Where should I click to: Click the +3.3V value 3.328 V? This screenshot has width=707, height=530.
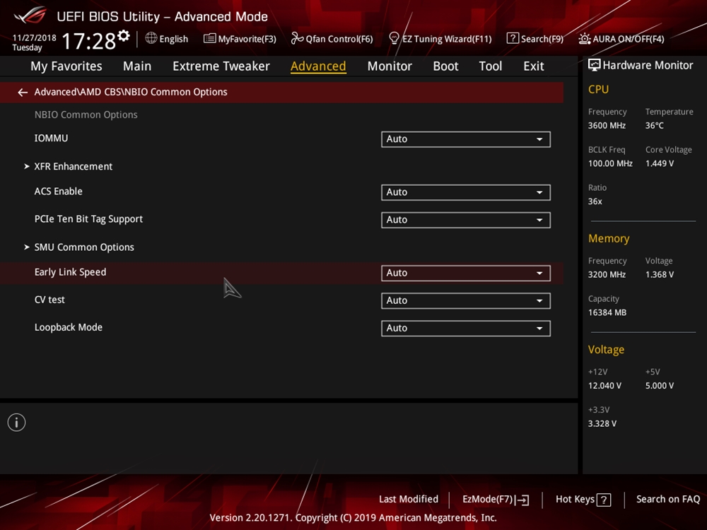pyautogui.click(x=602, y=423)
